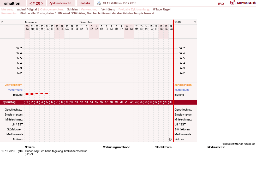Click the left Brustsymptom row label
Screen dimensions: 256x187
[x=14, y=114]
